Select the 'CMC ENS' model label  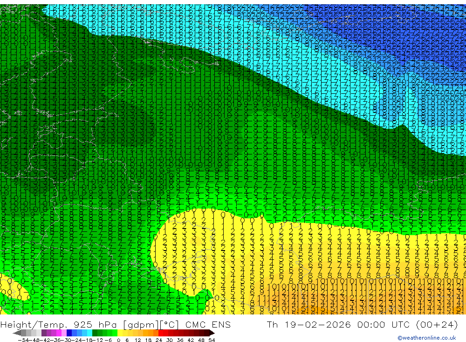click(208, 324)
